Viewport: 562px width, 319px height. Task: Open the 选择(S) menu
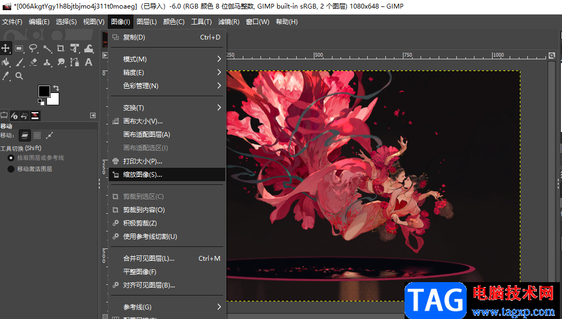pos(66,22)
